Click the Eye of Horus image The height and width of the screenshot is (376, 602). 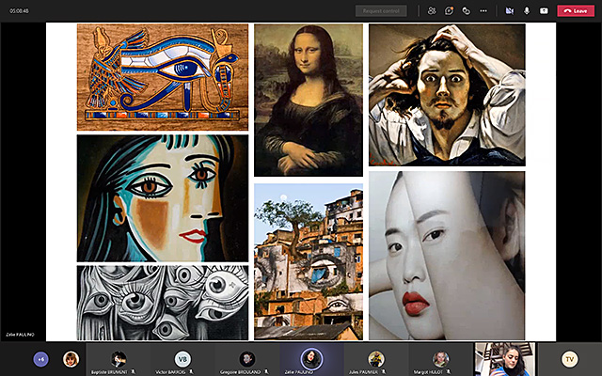click(163, 77)
